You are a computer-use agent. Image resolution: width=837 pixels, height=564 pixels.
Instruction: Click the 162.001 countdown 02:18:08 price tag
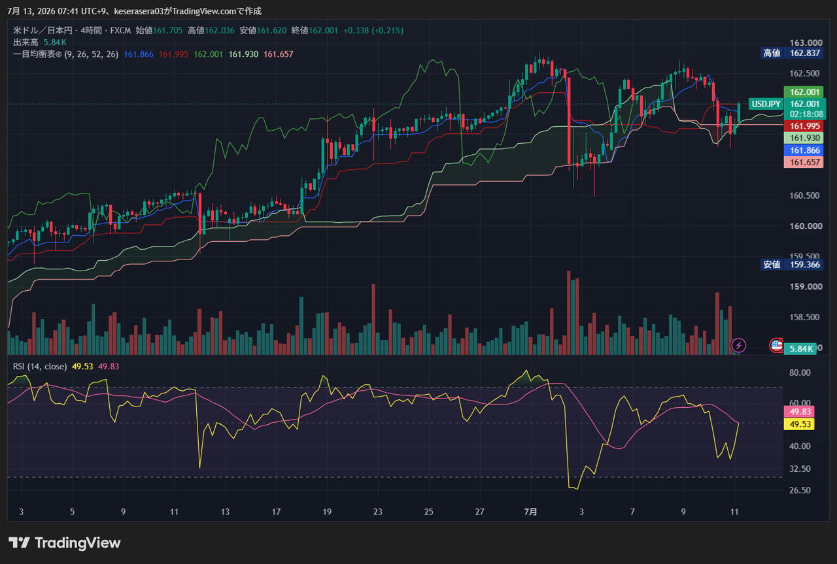(805, 108)
